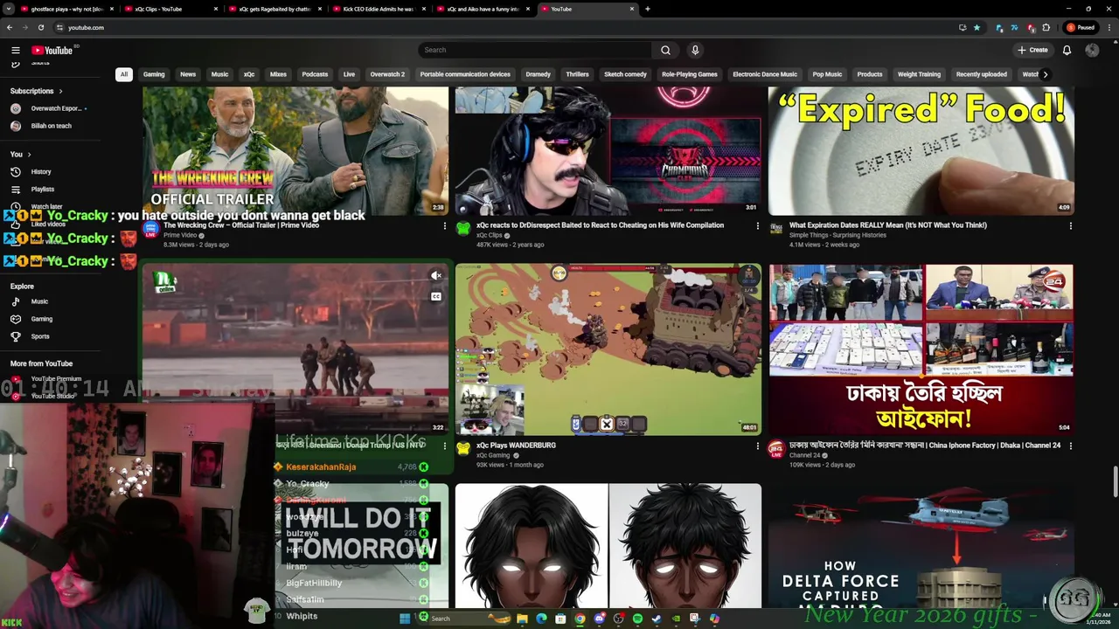The image size is (1119, 629).
Task: Select the Recently uploaded chip
Action: (981, 74)
